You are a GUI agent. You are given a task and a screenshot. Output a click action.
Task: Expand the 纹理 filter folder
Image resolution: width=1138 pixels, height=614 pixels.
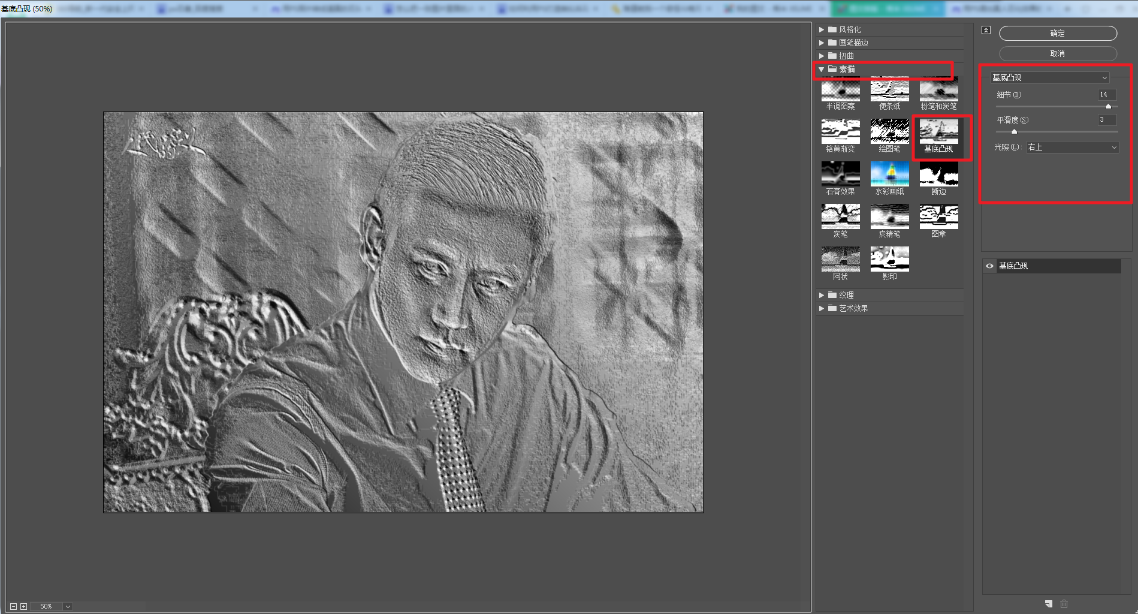[x=822, y=295]
